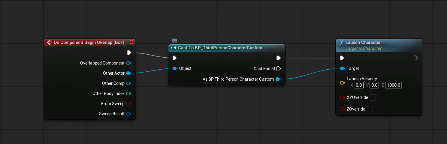447x144 pixels.
Task: Click the Launch Velocity Y input field
Action: point(374,85)
